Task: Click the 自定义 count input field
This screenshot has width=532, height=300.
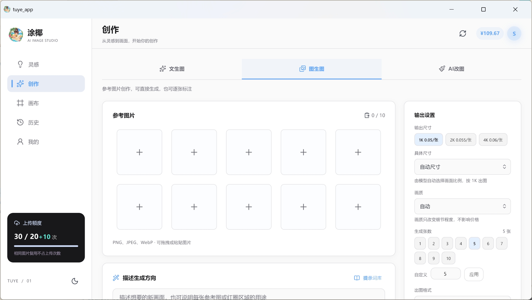Action: tap(445, 274)
